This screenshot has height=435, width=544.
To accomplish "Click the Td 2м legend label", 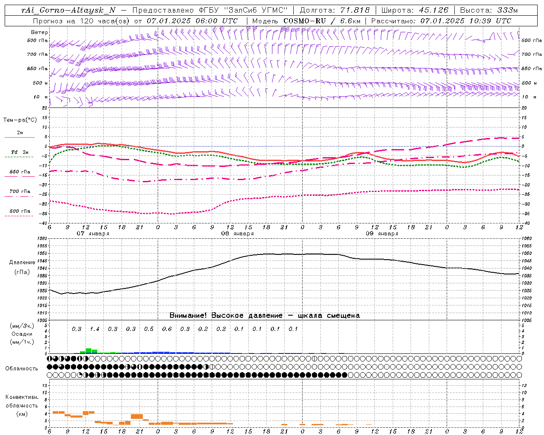I will coord(20,152).
